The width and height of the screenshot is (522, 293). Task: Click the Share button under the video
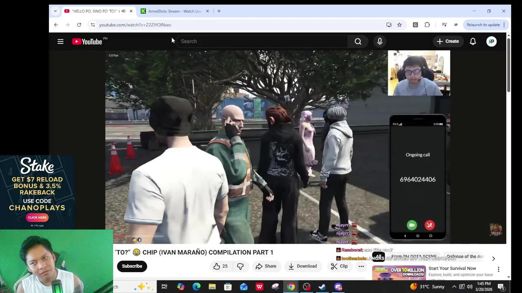click(266, 266)
